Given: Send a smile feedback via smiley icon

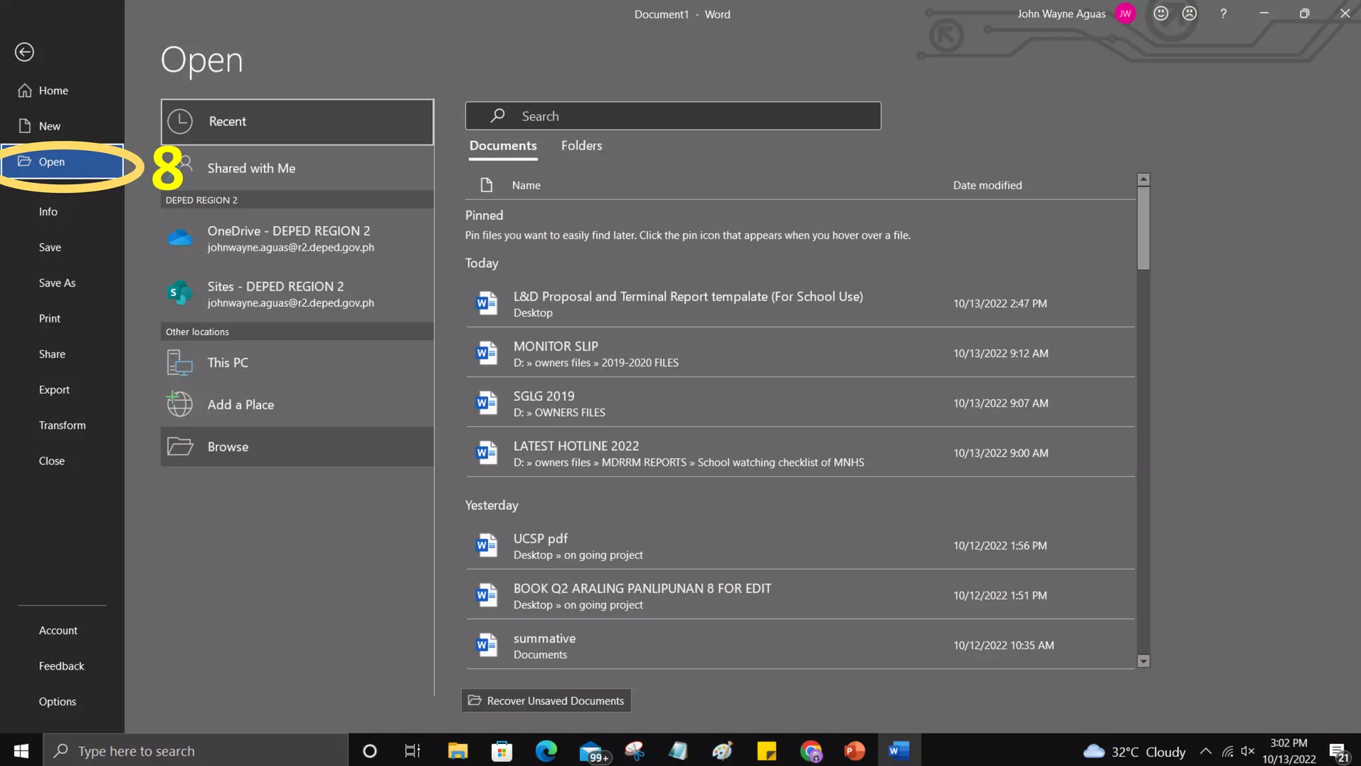Looking at the screenshot, I should click(x=1161, y=13).
